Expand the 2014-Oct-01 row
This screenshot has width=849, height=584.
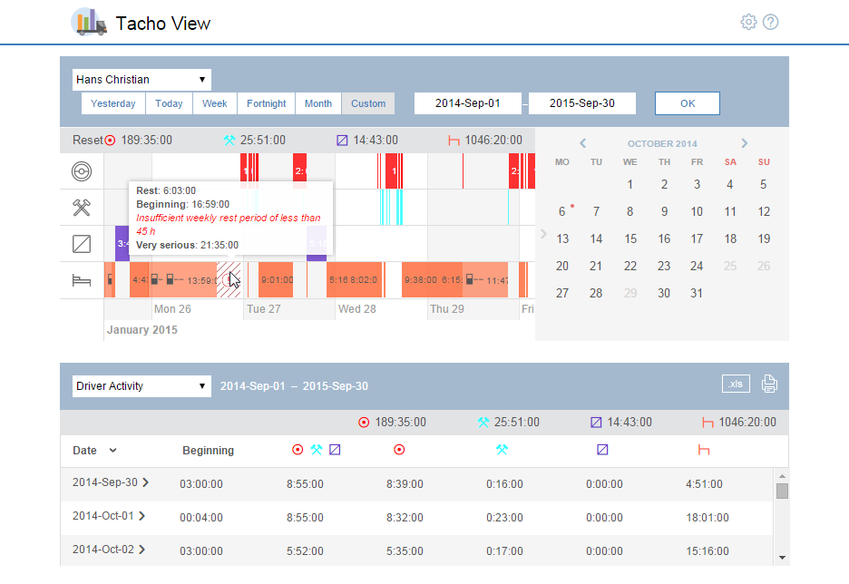point(142,517)
